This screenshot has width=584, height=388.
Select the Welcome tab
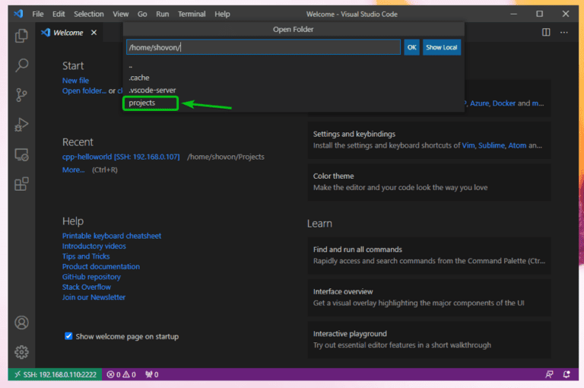[68, 33]
